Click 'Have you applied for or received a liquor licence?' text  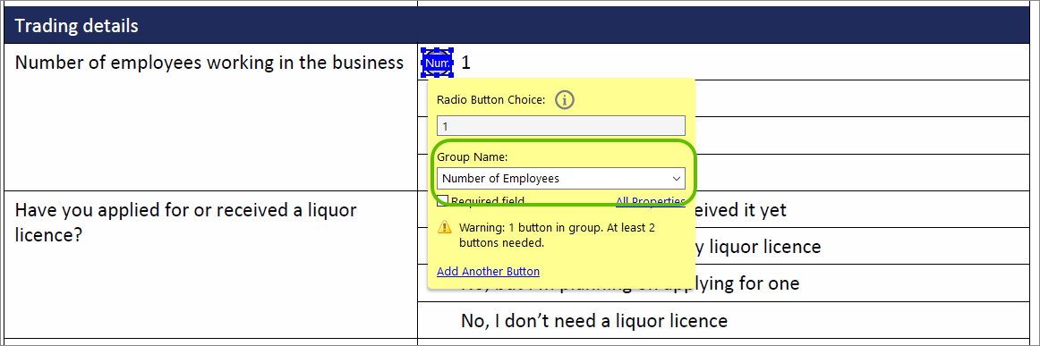click(186, 222)
